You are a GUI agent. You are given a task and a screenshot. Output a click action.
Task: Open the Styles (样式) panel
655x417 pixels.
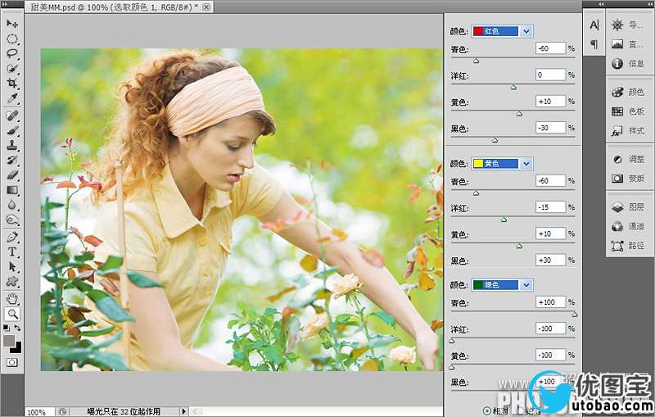tap(627, 131)
